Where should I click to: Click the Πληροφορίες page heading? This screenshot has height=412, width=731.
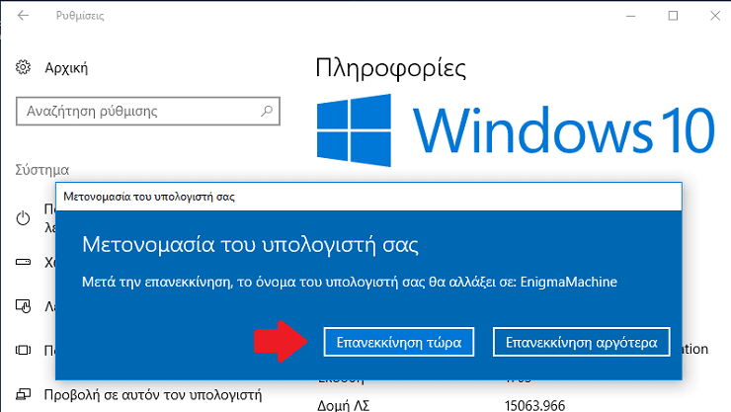390,68
